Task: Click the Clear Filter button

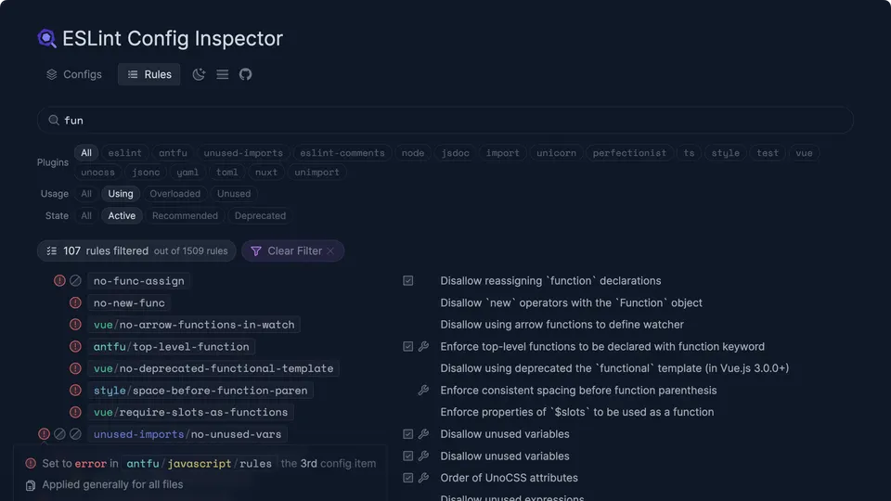Action: tap(292, 251)
